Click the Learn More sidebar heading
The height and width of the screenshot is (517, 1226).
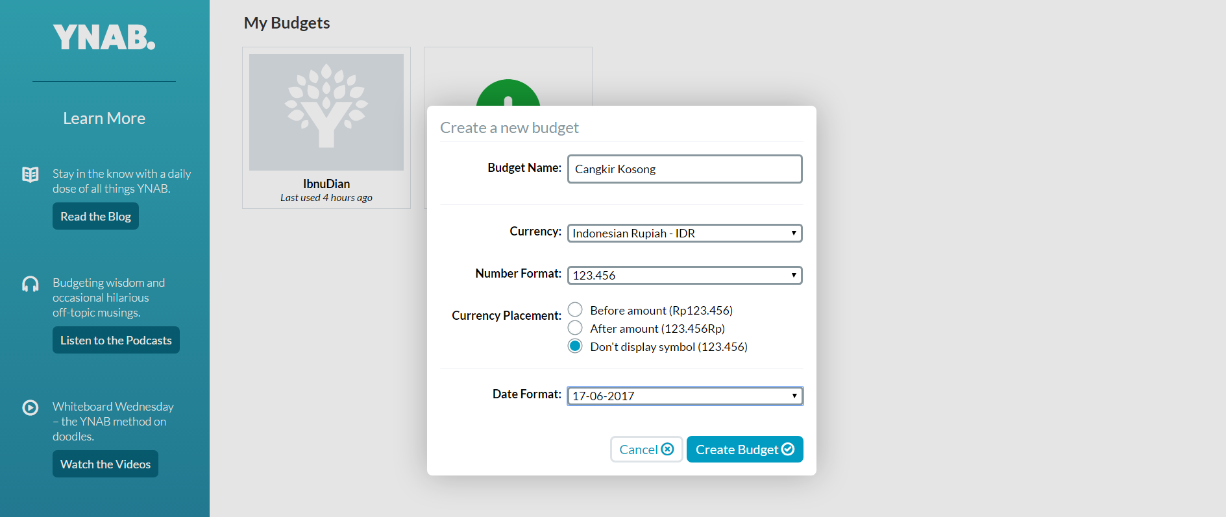tap(104, 119)
